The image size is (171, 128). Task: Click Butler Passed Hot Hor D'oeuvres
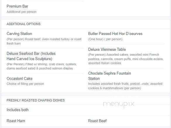pos(115,34)
